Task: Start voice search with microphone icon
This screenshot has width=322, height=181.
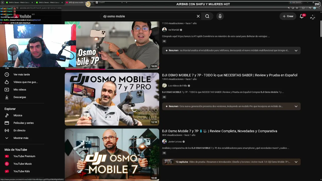Action: (220, 16)
